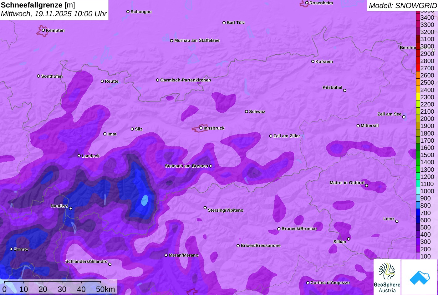This screenshot has height=295, width=438.
Task: Click the 'Zernez' town label
Action: (21, 249)
